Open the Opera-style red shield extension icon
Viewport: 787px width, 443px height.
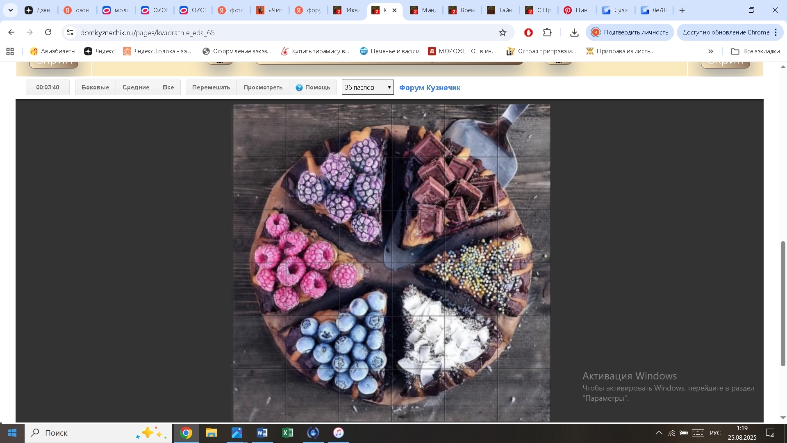click(528, 32)
